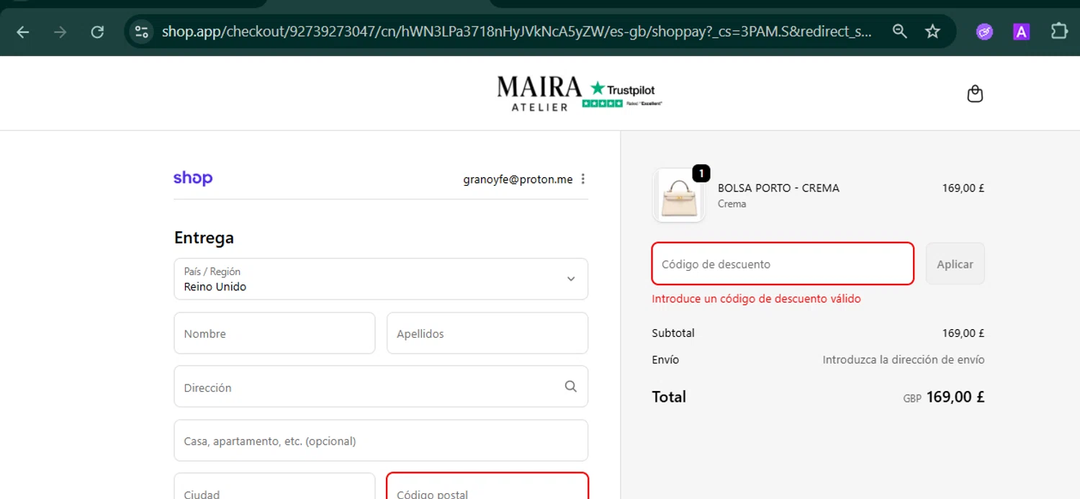This screenshot has width=1080, height=499.
Task: Click the Entrega section heading
Action: 204,238
